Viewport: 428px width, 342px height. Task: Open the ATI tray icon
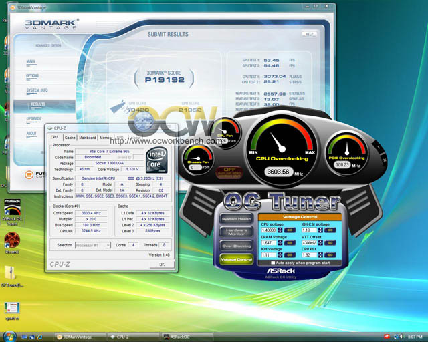[x=387, y=337]
